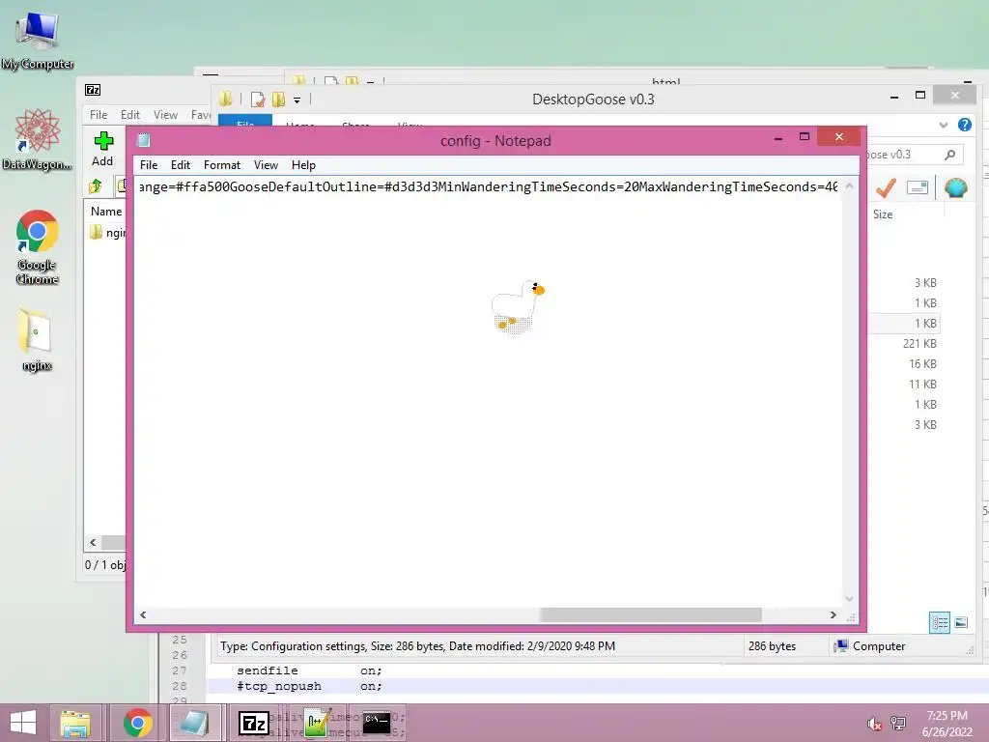Click the goose walking over Notepad
This screenshot has width=989, height=742.
click(x=518, y=306)
